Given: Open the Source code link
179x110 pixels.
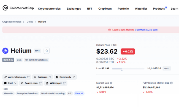Looking at the screenshot, I should coord(31,83).
